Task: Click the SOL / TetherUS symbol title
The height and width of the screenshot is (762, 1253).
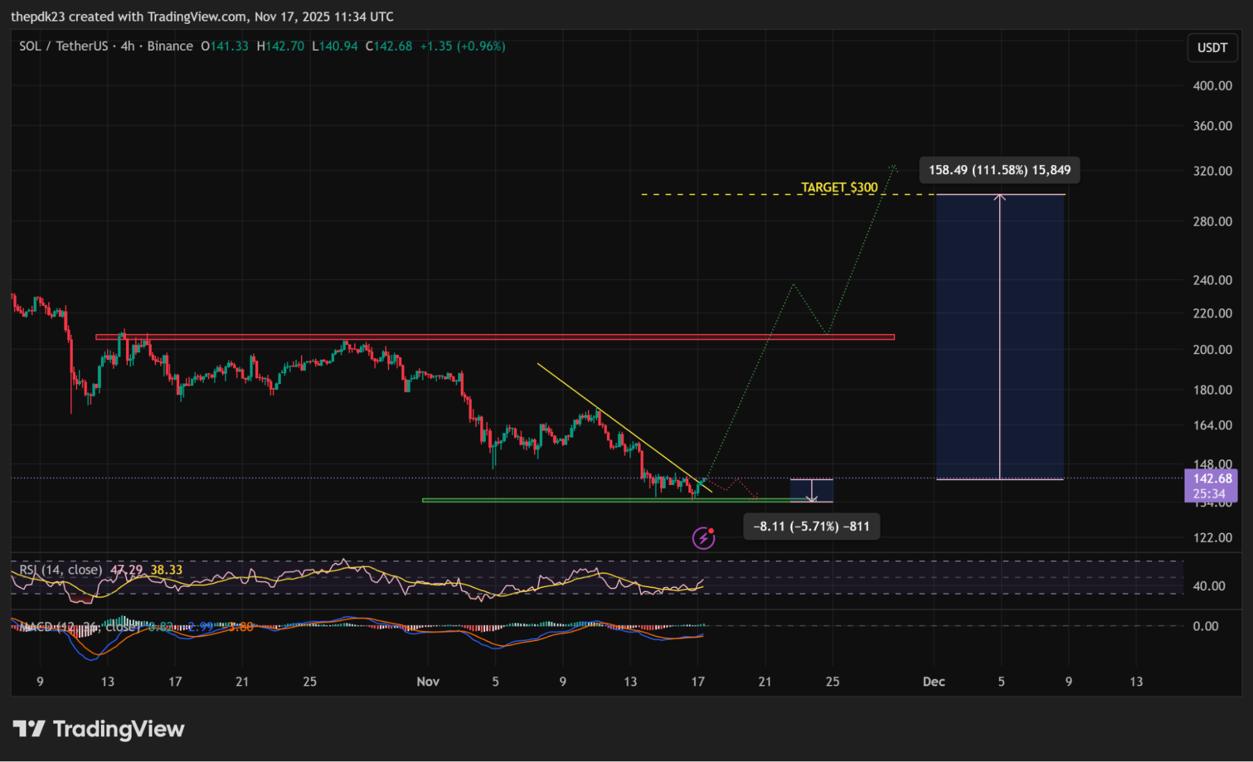Action: 63,46
